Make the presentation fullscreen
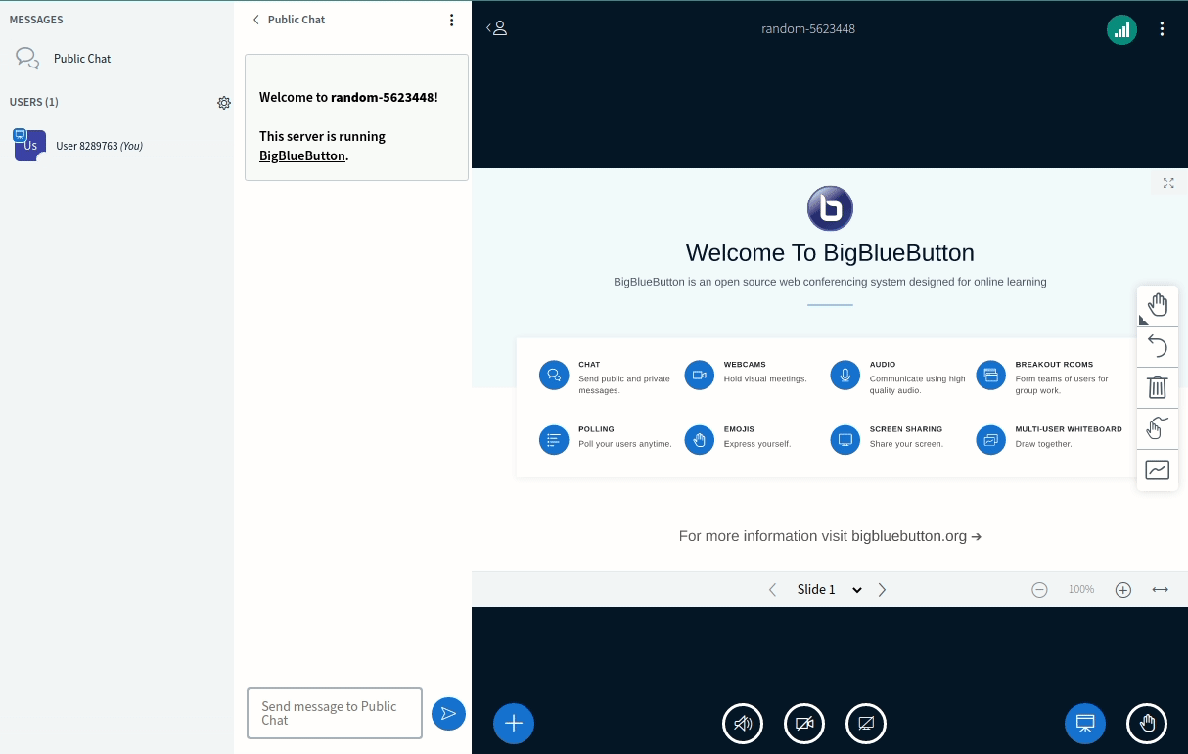 click(1168, 183)
